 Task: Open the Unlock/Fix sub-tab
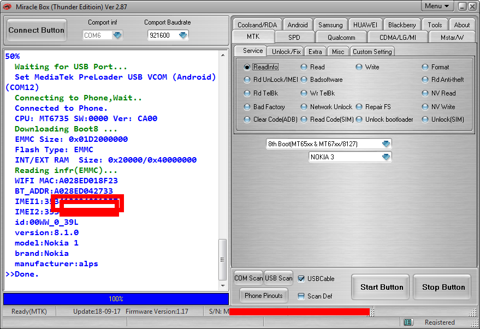pyautogui.click(x=286, y=51)
